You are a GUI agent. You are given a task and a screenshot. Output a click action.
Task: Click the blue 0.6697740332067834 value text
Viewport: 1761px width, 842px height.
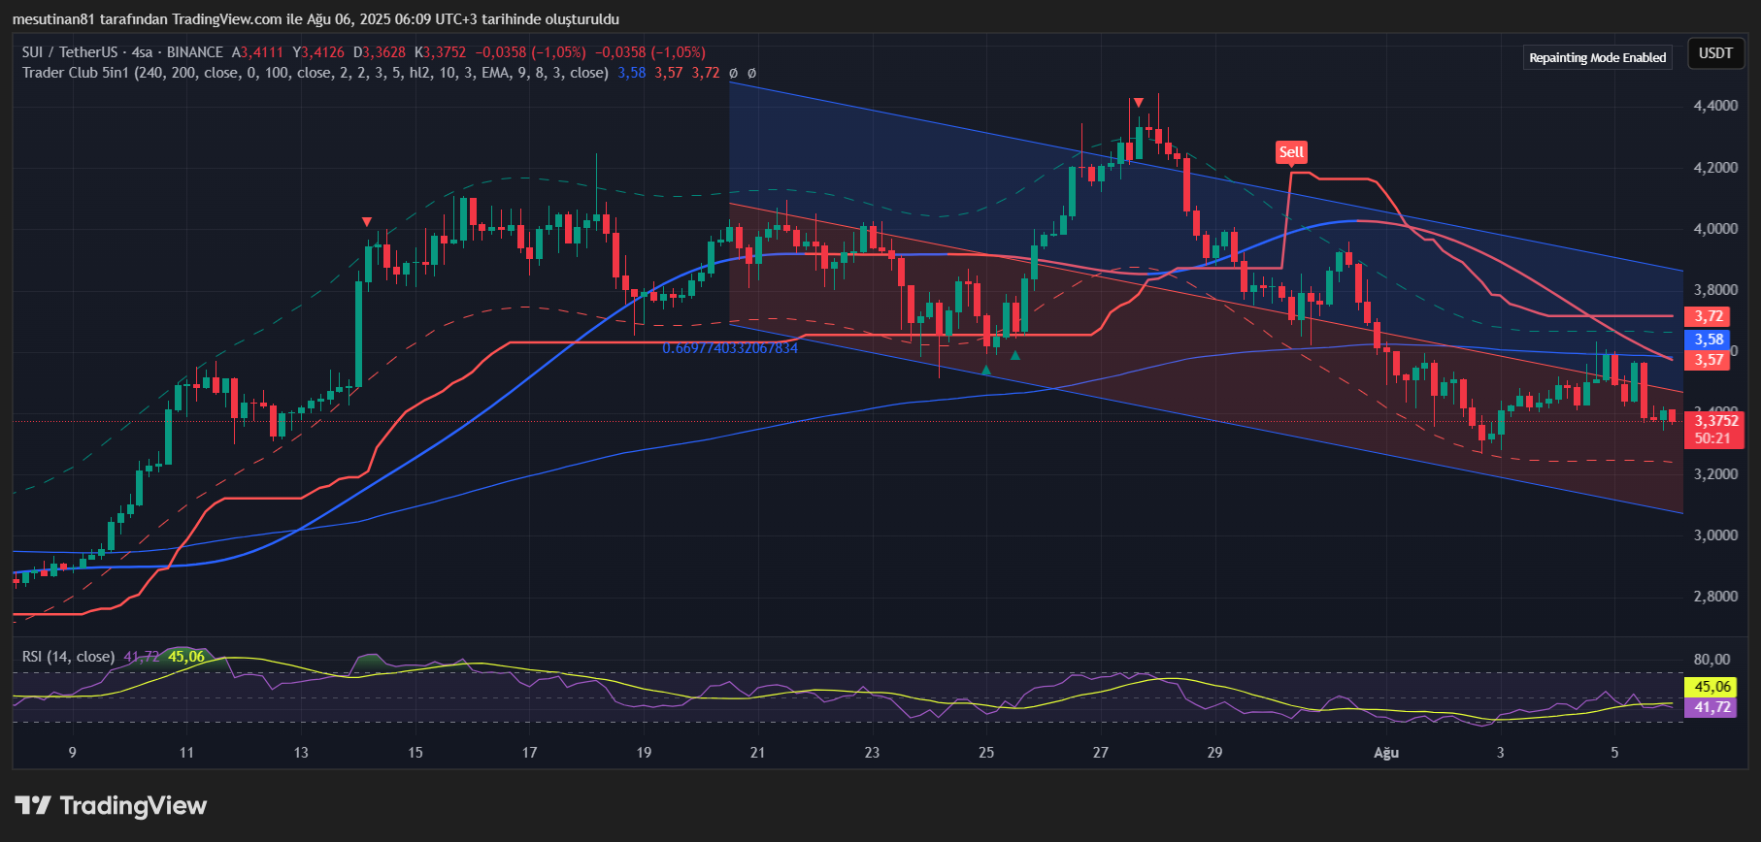click(x=730, y=348)
